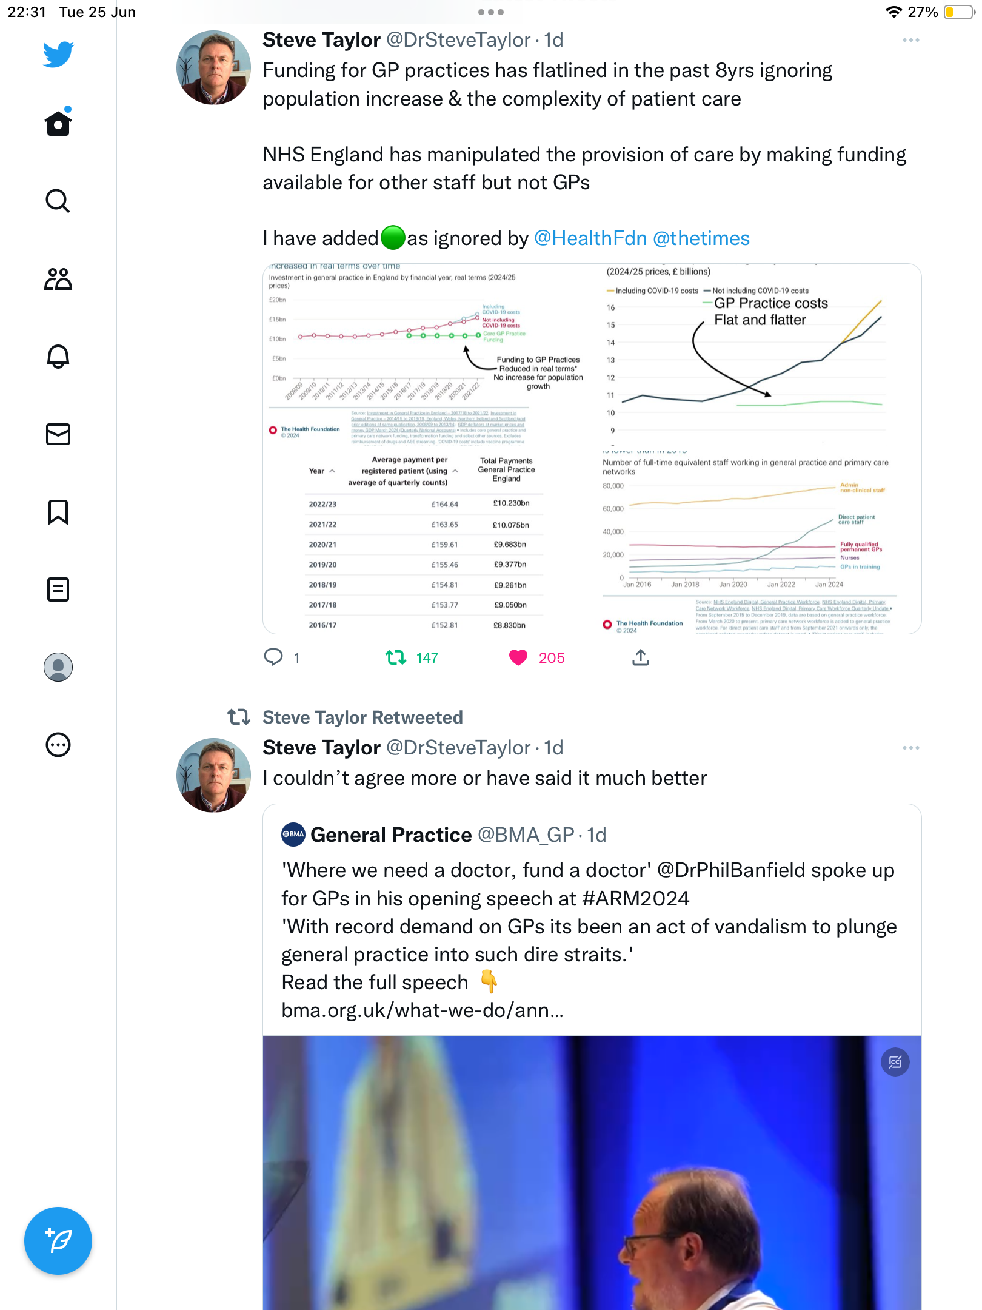Open overflow menu on retweeted tweet
Image resolution: width=982 pixels, height=1310 pixels.
click(911, 748)
